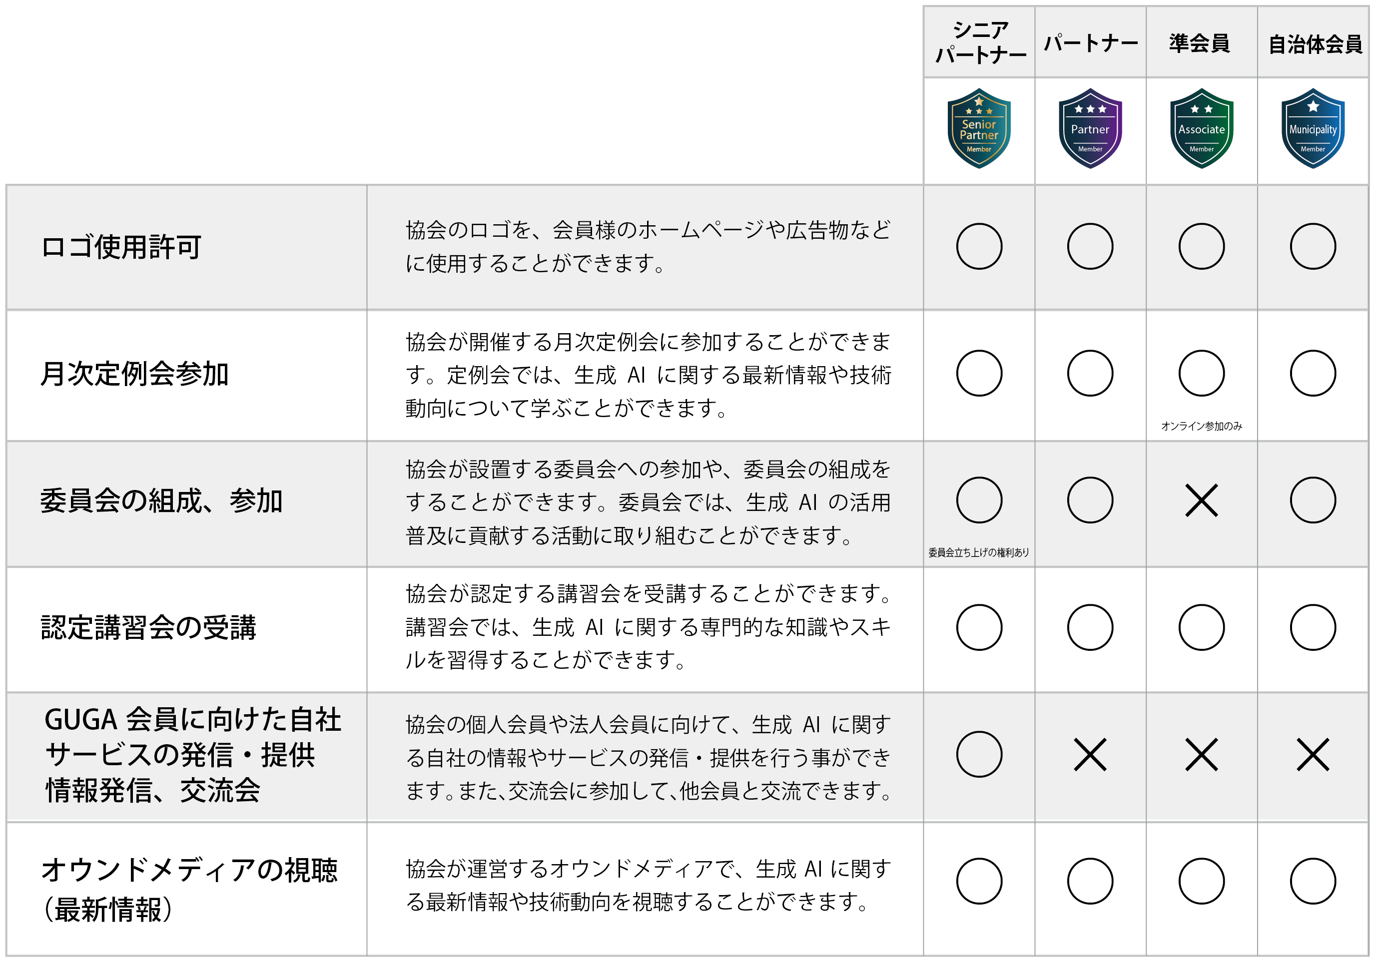Click the ロゴ使用許可 row title
Image resolution: width=1376 pixels, height=961 pixels.
(121, 247)
